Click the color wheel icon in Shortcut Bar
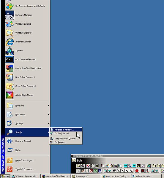This screenshot has height=178, width=164. click(83, 166)
